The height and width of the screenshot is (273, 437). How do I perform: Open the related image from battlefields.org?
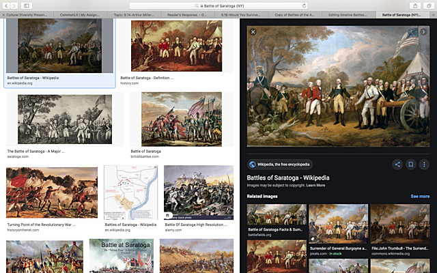(x=277, y=215)
